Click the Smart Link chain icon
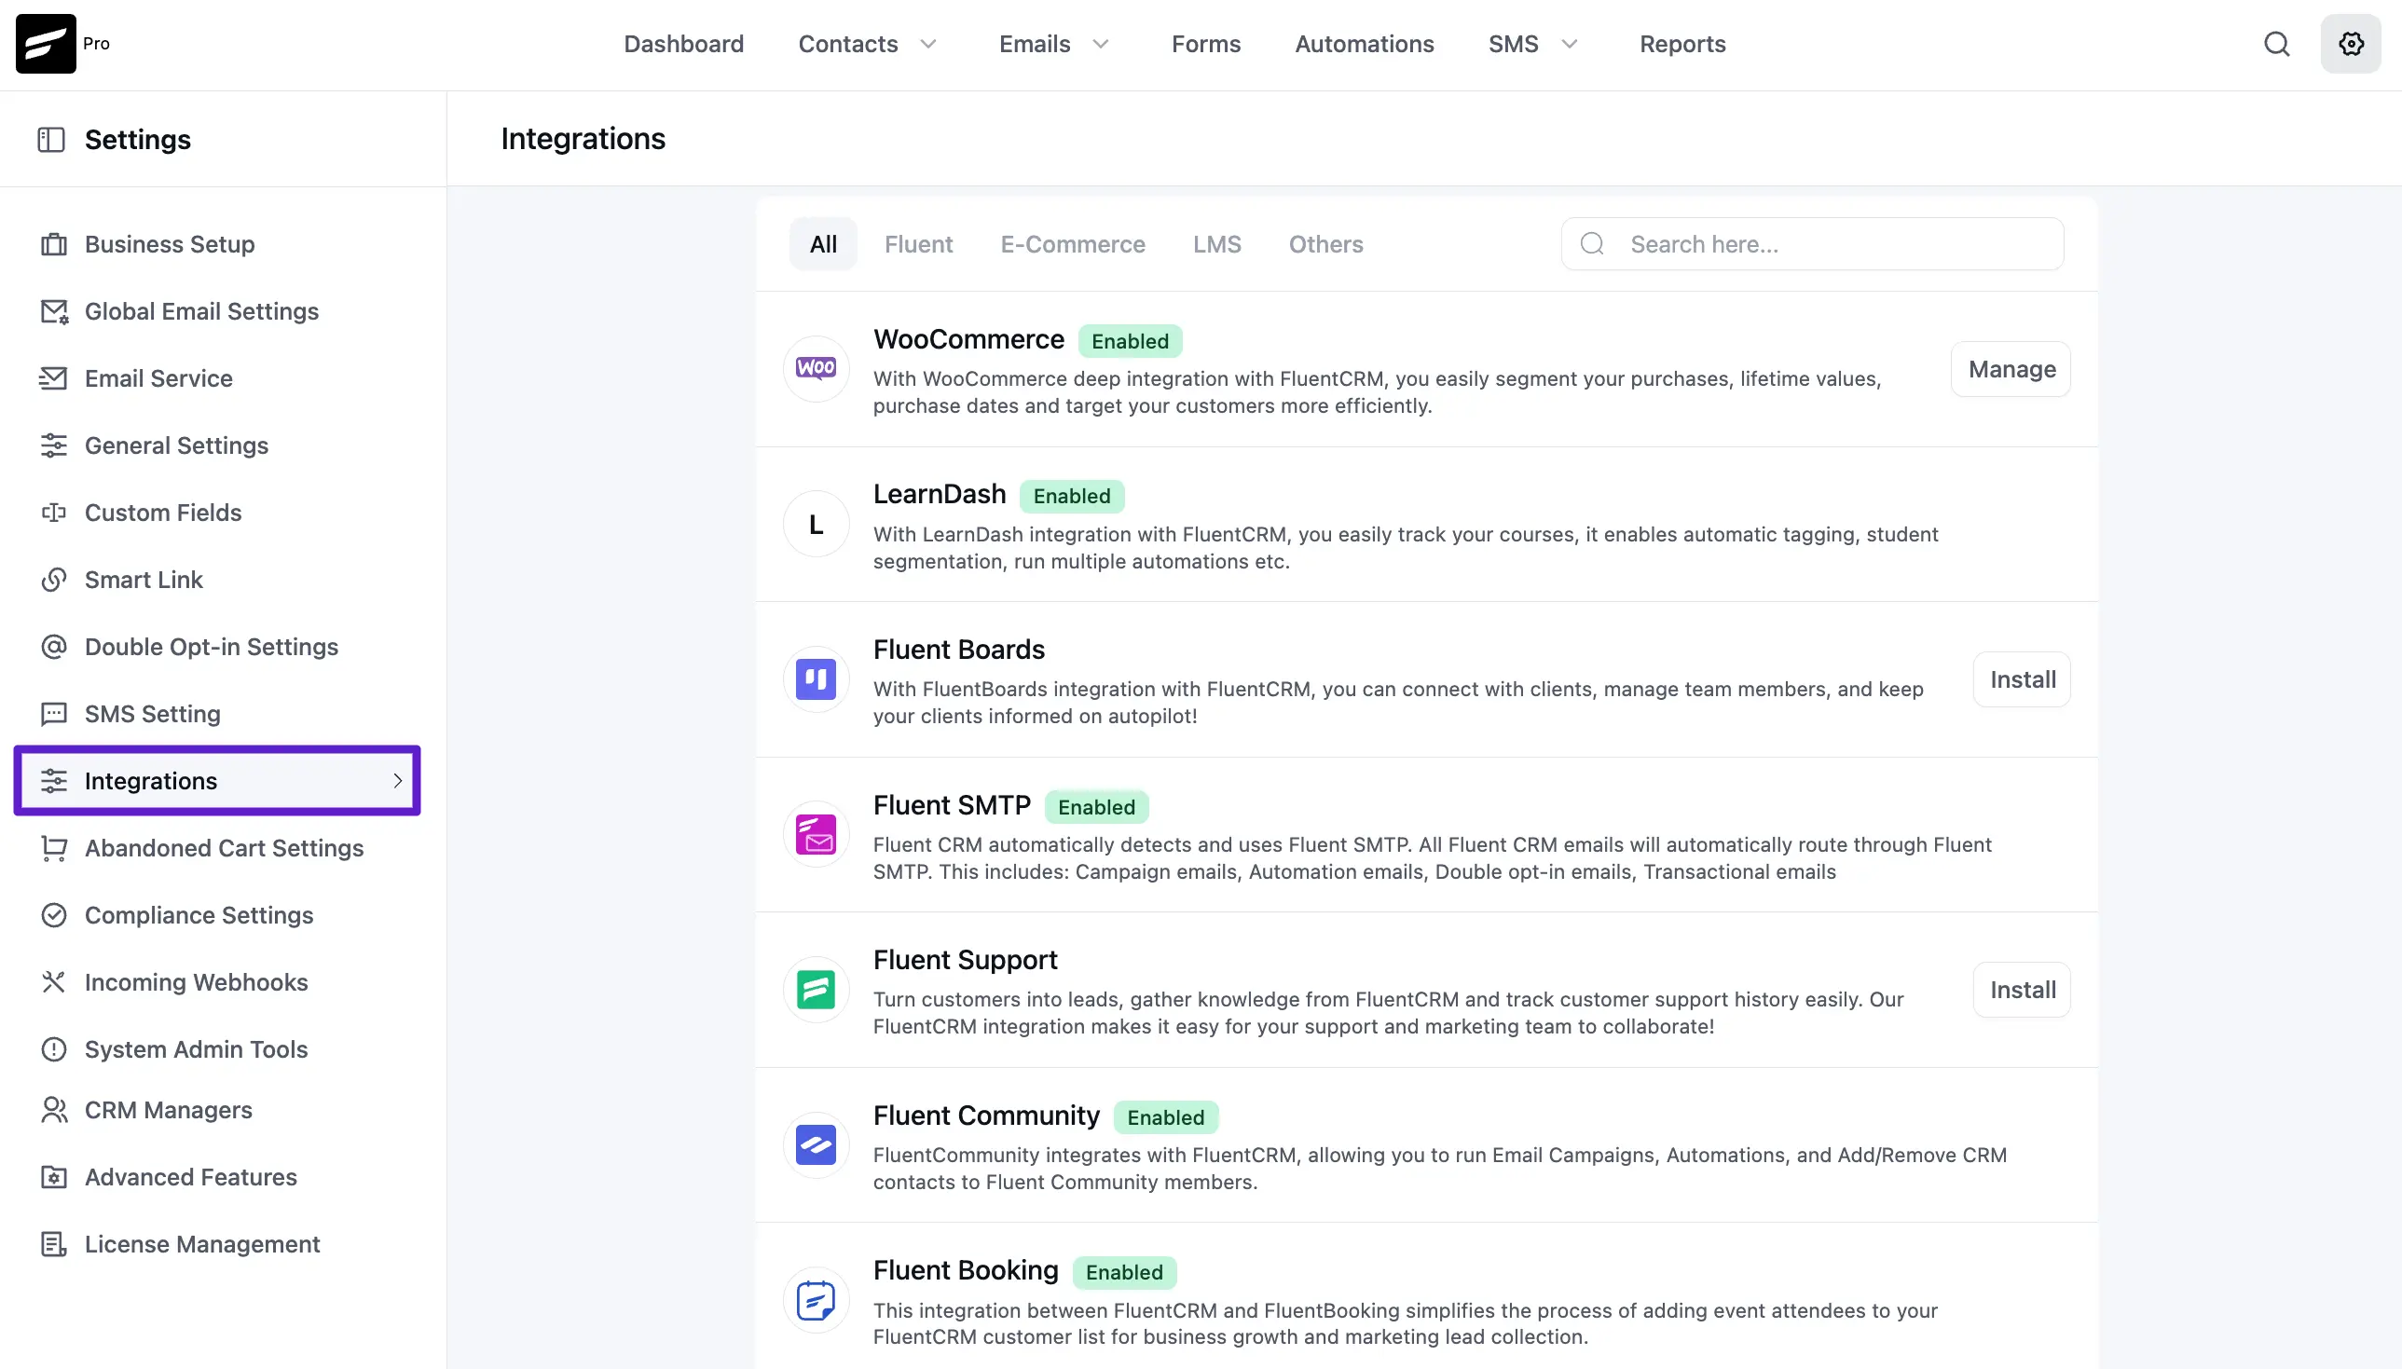 pyautogui.click(x=53, y=581)
